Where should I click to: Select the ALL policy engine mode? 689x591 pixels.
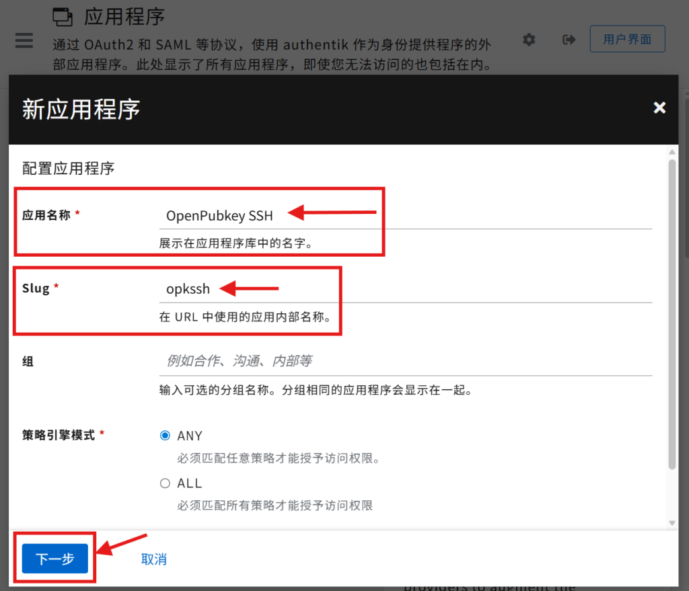(166, 483)
